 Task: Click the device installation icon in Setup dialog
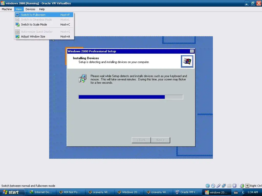coord(83,79)
